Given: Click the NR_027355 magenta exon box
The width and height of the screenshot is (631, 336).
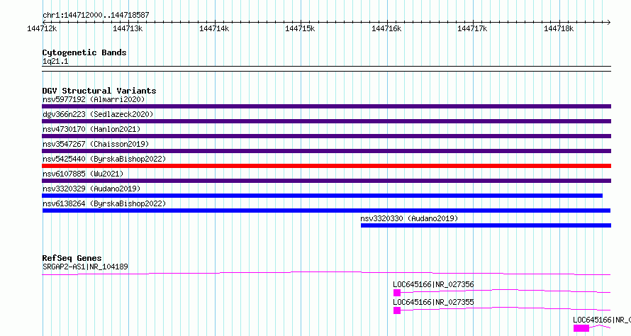Looking at the screenshot, I should (x=397, y=310).
